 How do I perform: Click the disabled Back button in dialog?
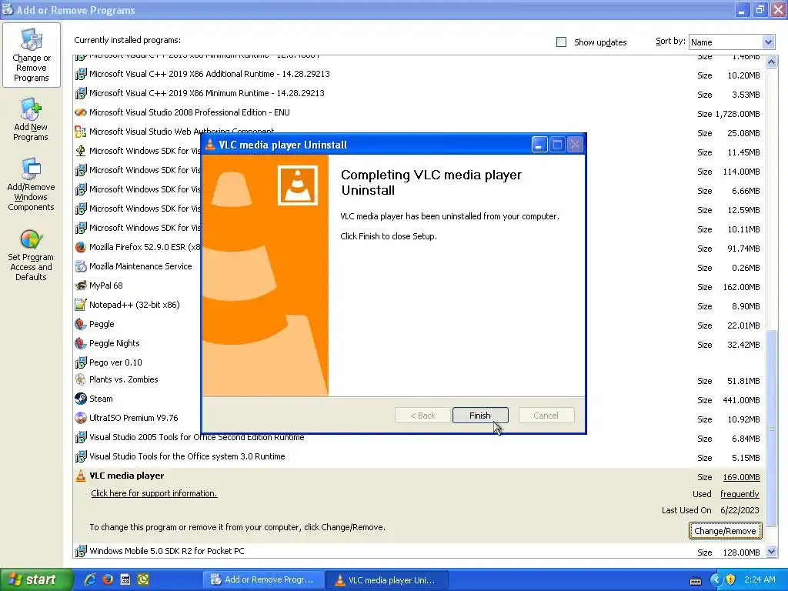[x=422, y=416]
